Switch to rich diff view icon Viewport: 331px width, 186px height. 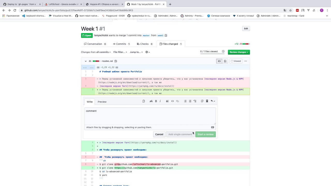[225, 61]
